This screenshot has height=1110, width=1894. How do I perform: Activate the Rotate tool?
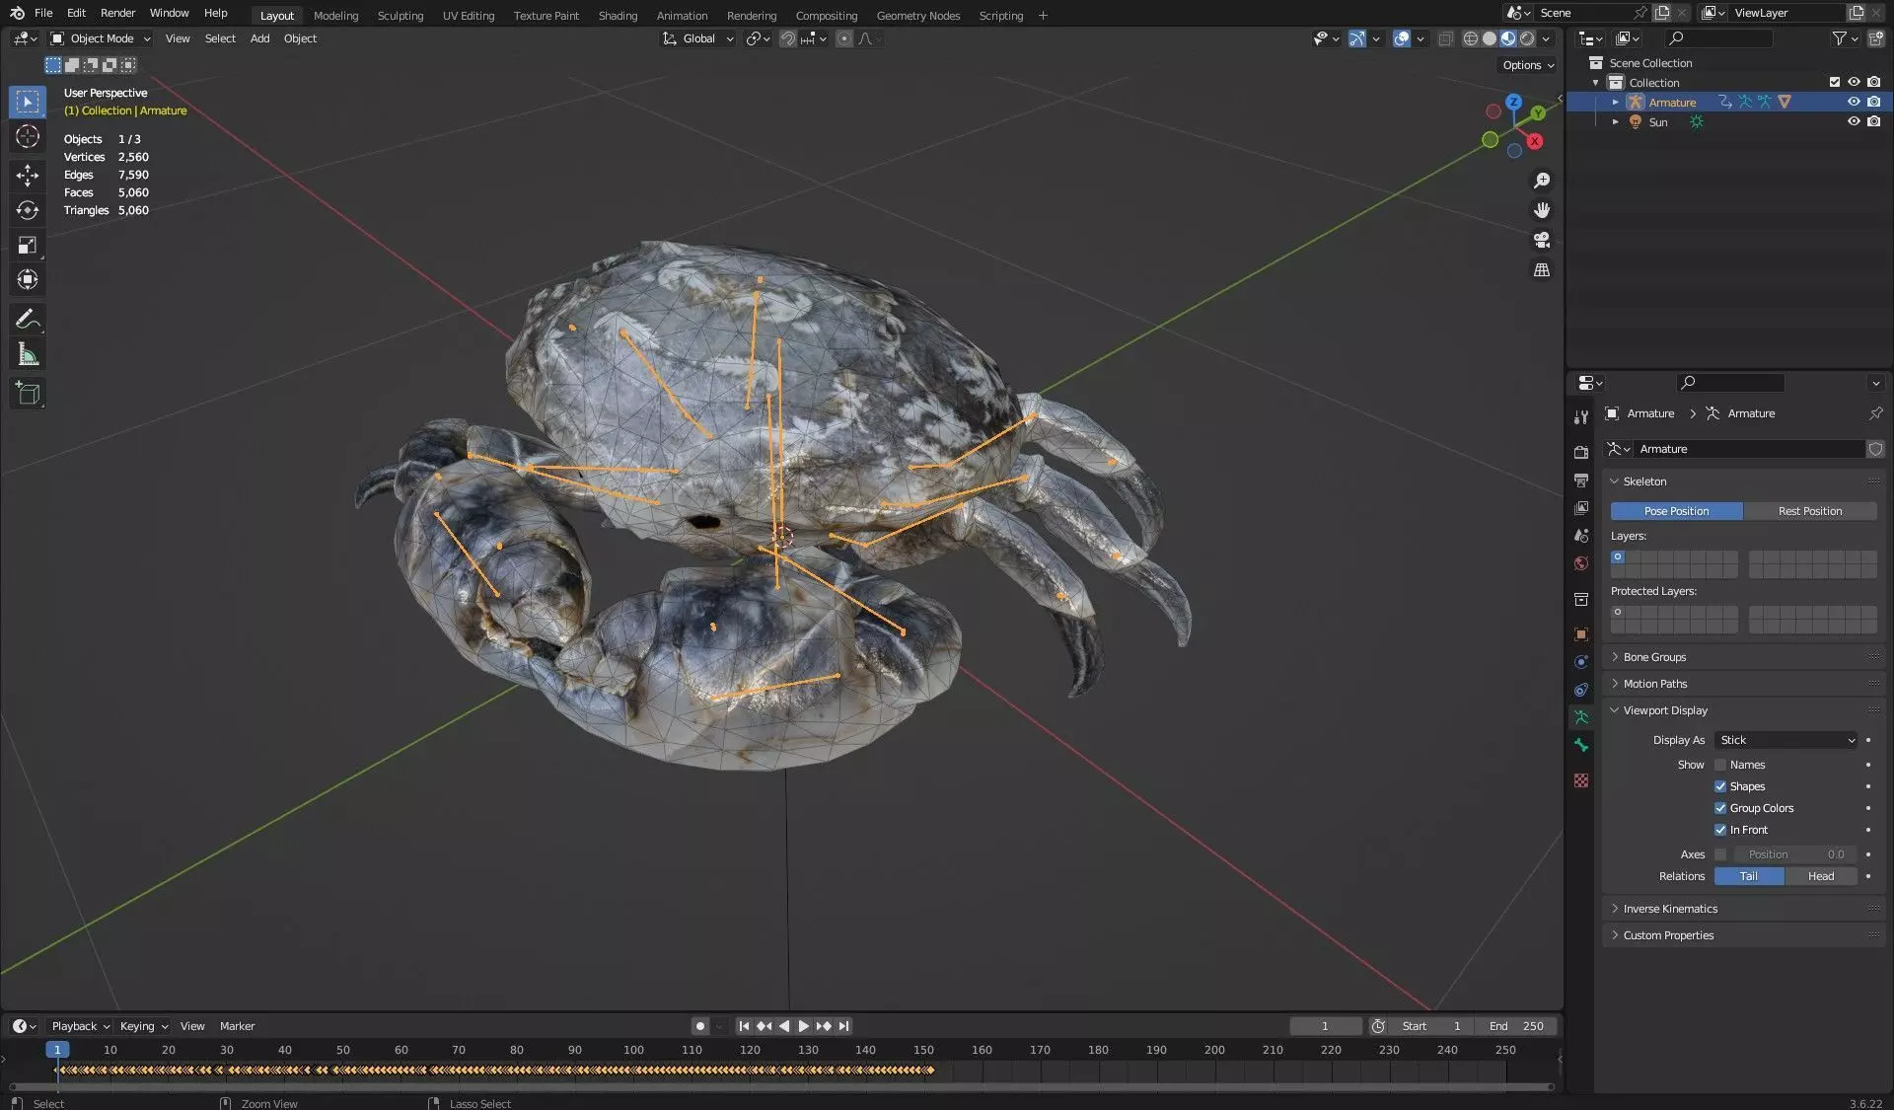[x=28, y=210]
